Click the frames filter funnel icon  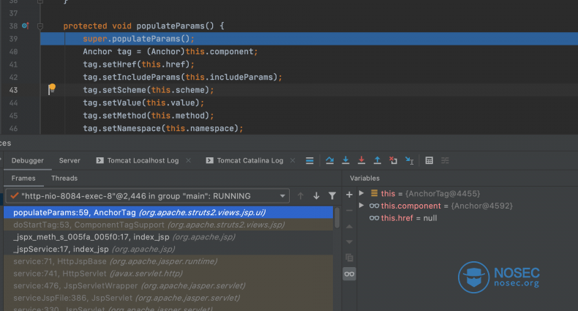coord(332,196)
